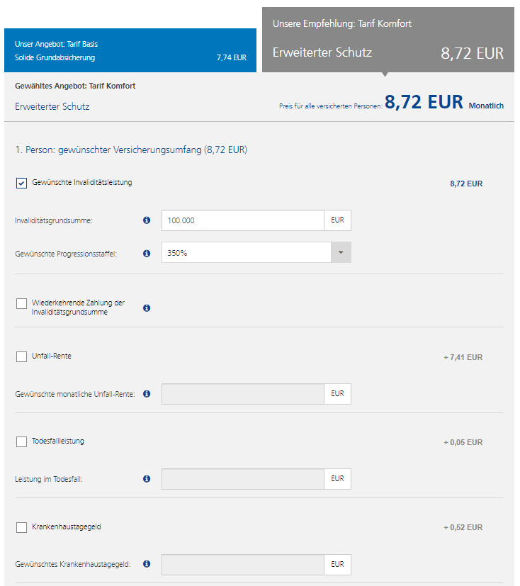Click 'Gewähltes Angebot: Tarif Komfort' text
The width and height of the screenshot is (520, 586).
[75, 86]
